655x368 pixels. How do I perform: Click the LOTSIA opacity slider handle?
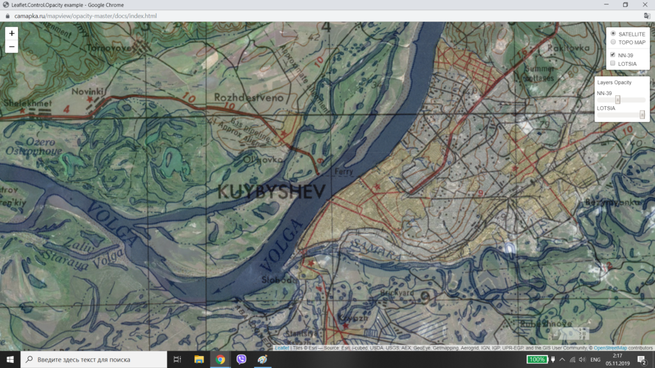pos(642,115)
